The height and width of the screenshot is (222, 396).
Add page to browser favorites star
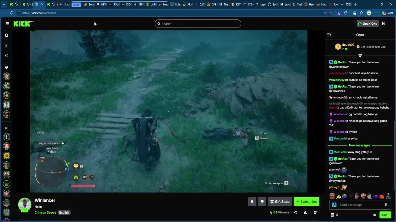pyautogui.click(x=331, y=13)
